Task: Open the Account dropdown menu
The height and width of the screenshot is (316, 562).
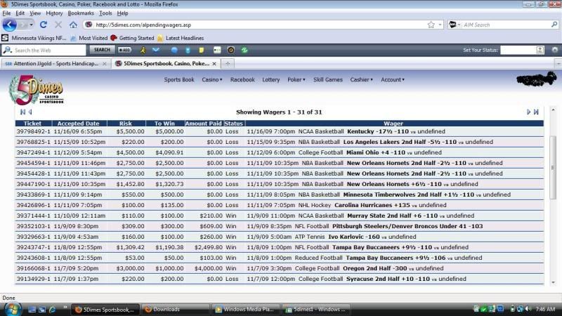Action: 393,79
